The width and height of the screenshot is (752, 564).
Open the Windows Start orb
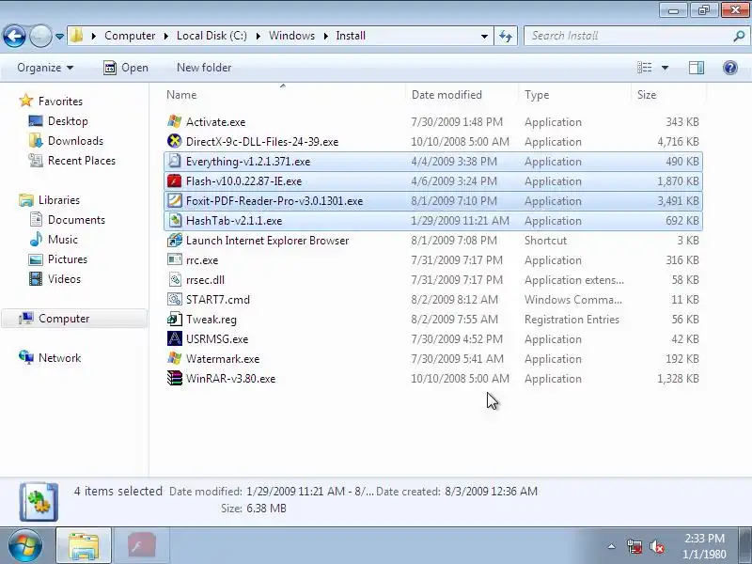click(25, 545)
